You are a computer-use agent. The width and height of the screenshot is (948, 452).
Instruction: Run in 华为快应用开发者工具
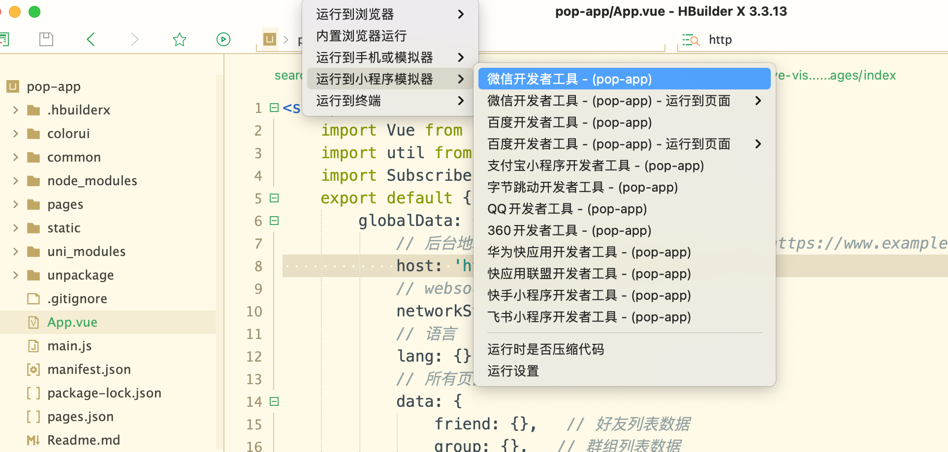624,252
